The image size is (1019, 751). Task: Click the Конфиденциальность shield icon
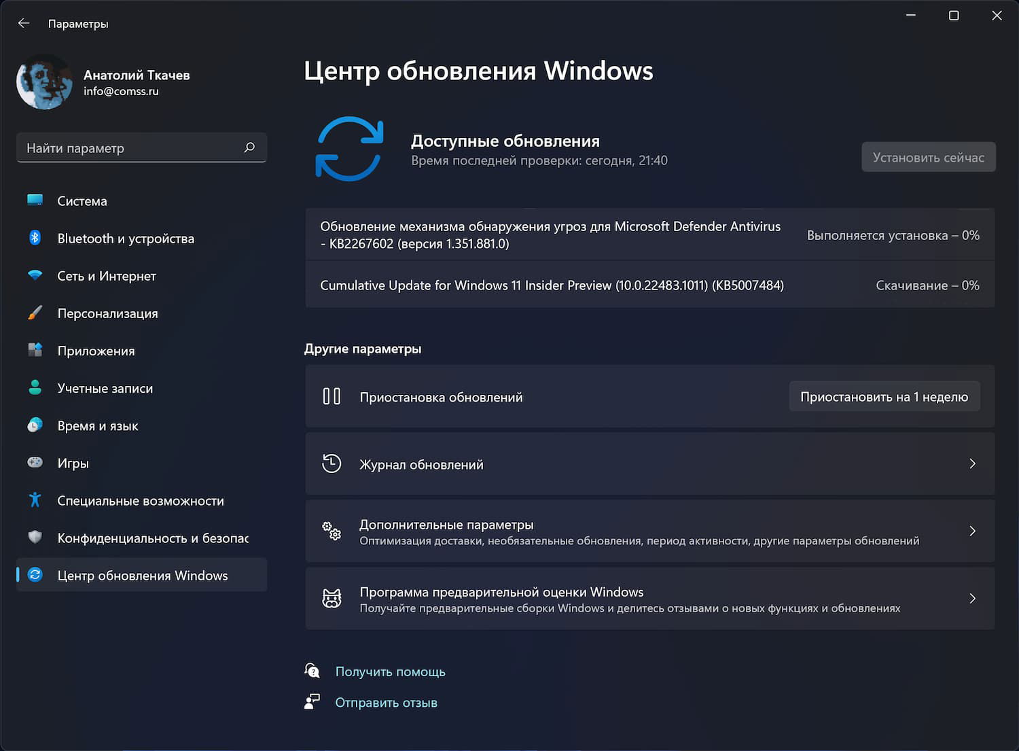(35, 538)
